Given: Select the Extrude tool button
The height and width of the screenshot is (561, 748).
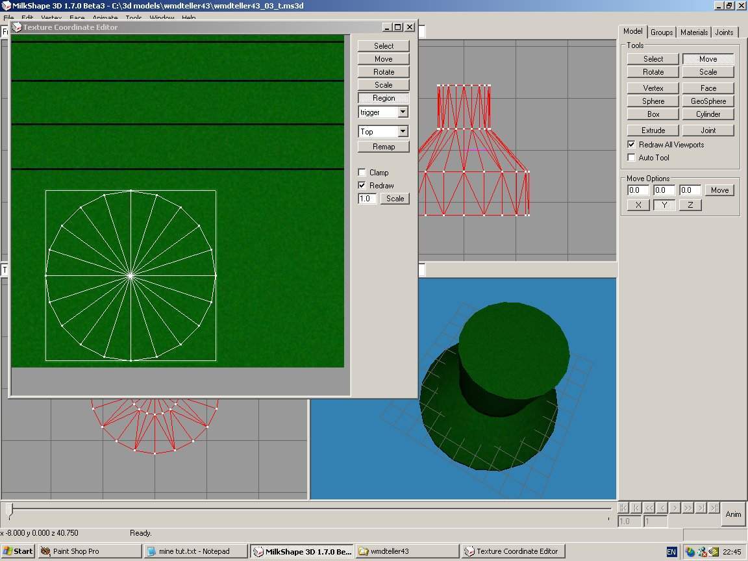Looking at the screenshot, I should [653, 131].
